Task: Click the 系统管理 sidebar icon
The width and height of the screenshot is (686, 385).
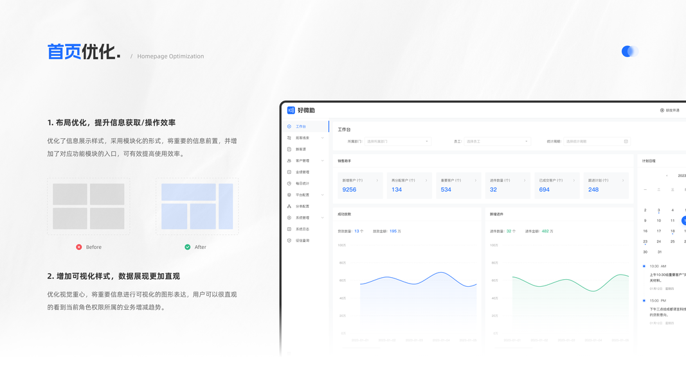Action: click(289, 218)
